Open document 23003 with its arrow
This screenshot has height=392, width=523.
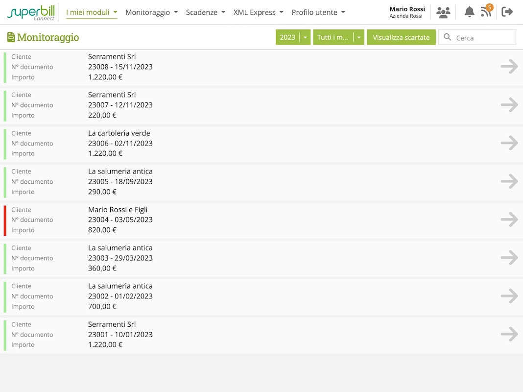click(x=509, y=258)
